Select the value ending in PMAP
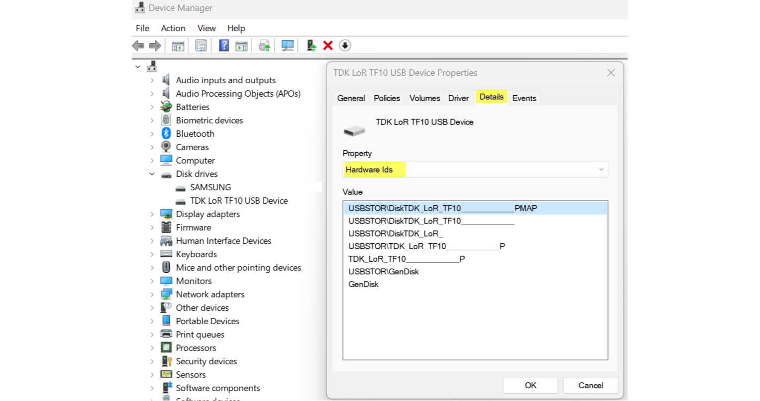Image resolution: width=760 pixels, height=401 pixels. (475, 208)
